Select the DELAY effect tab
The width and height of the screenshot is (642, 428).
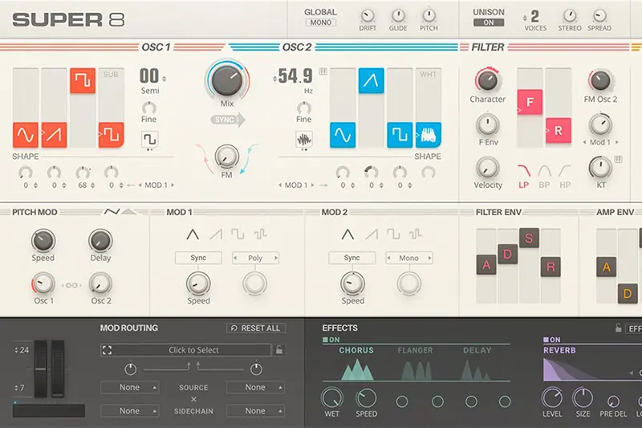pos(477,350)
